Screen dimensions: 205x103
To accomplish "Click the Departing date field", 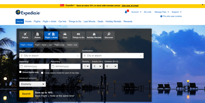I will pyautogui.click(x=34, y=66).
